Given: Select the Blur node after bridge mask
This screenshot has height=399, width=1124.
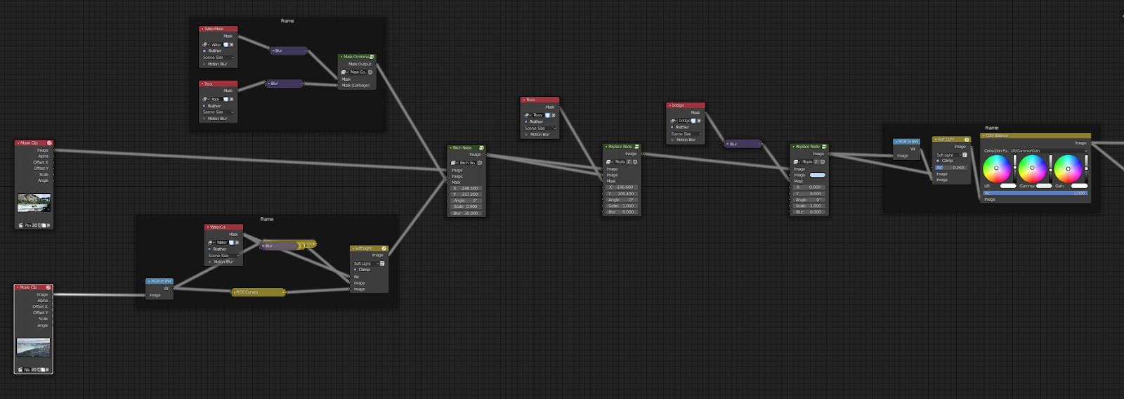Looking at the screenshot, I should 743,144.
